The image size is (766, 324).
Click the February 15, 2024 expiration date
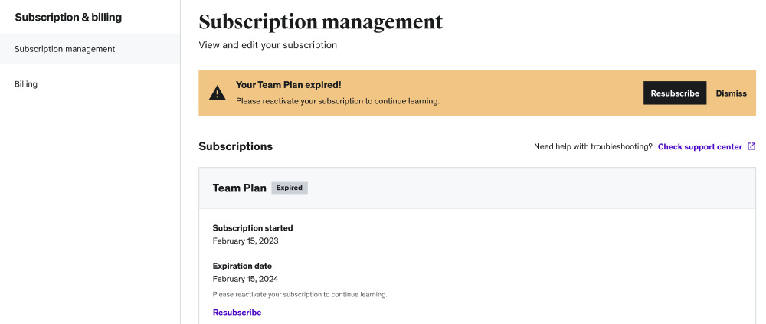click(245, 279)
